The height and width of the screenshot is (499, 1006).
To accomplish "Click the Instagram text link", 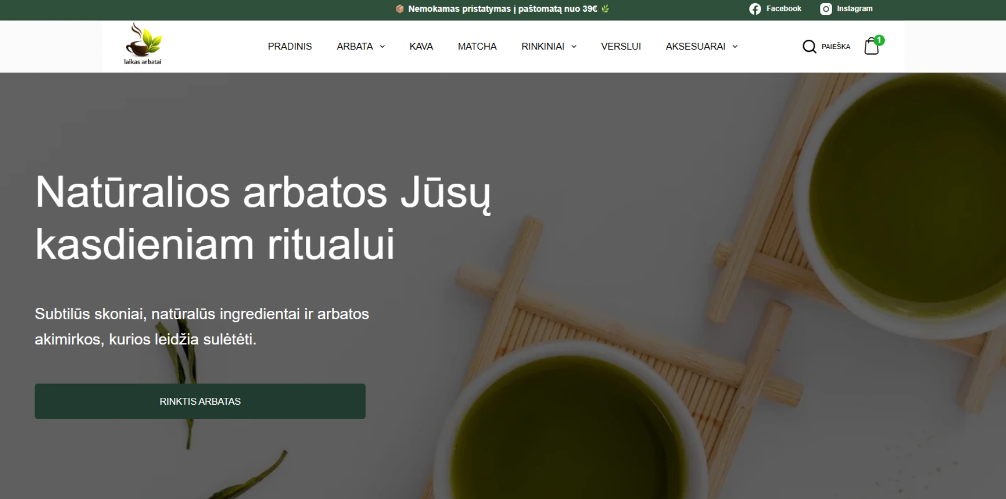I will click(854, 9).
